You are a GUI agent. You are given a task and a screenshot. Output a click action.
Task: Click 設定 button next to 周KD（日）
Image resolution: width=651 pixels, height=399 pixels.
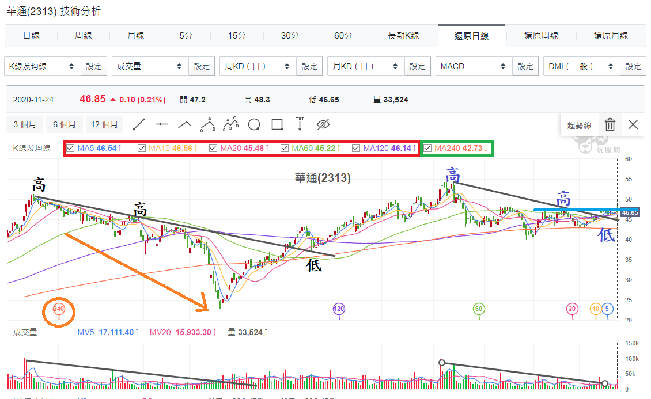click(x=310, y=66)
